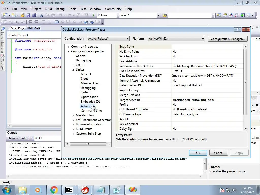Viewport: 260px width, 195px height.
Task: Click the Redo arrow icon
Action: pos(69,15)
